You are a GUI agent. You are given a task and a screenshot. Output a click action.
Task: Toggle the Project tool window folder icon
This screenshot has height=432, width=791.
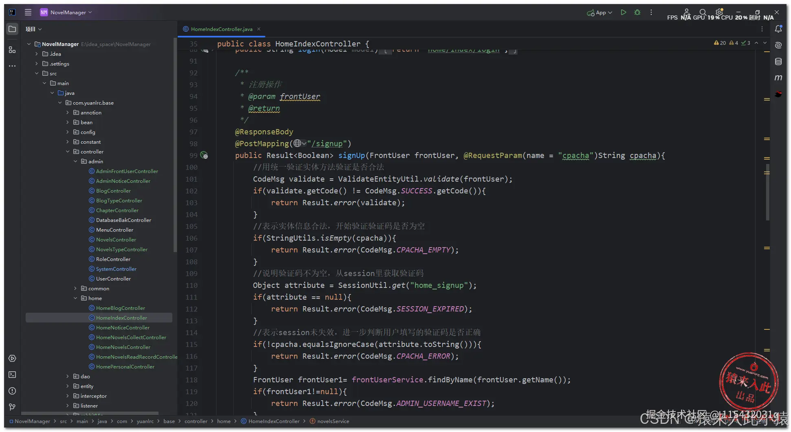[x=12, y=29]
